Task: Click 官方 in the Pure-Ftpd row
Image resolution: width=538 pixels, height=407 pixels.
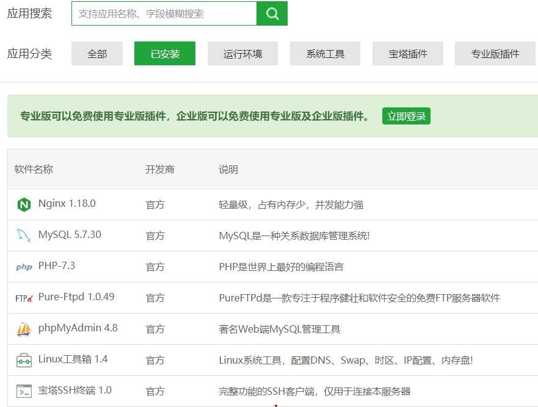Action: pyautogui.click(x=155, y=298)
